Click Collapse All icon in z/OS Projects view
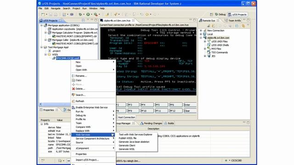Screen dimensions: 294x165 83,20
